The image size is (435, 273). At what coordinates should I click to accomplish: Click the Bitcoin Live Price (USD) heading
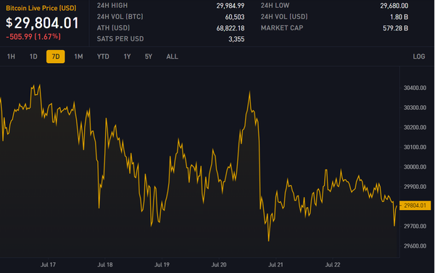(41, 8)
